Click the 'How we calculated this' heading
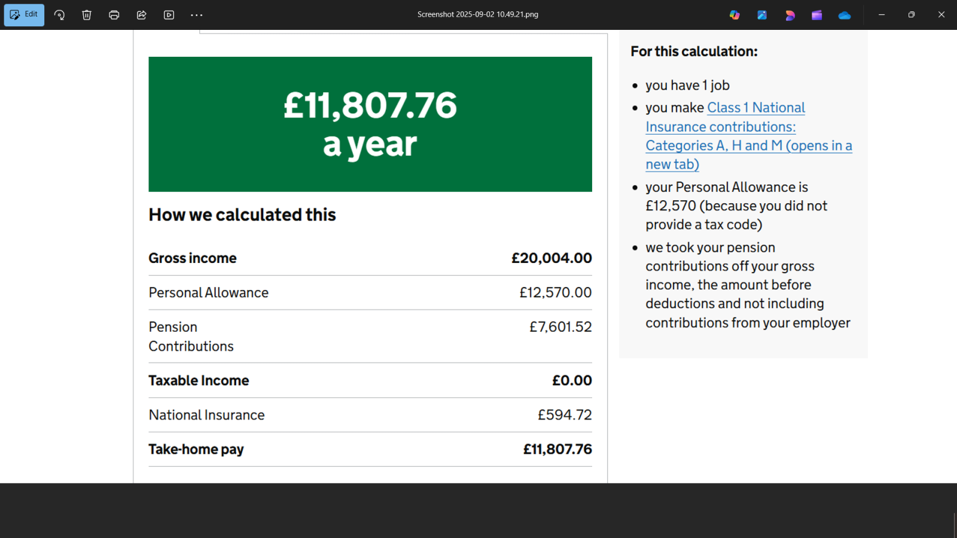The width and height of the screenshot is (957, 538). (x=242, y=215)
